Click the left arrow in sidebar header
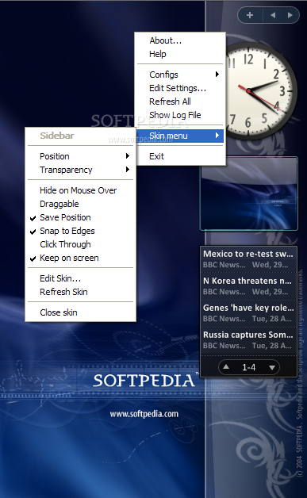The height and width of the screenshot is (498, 307). (273, 15)
